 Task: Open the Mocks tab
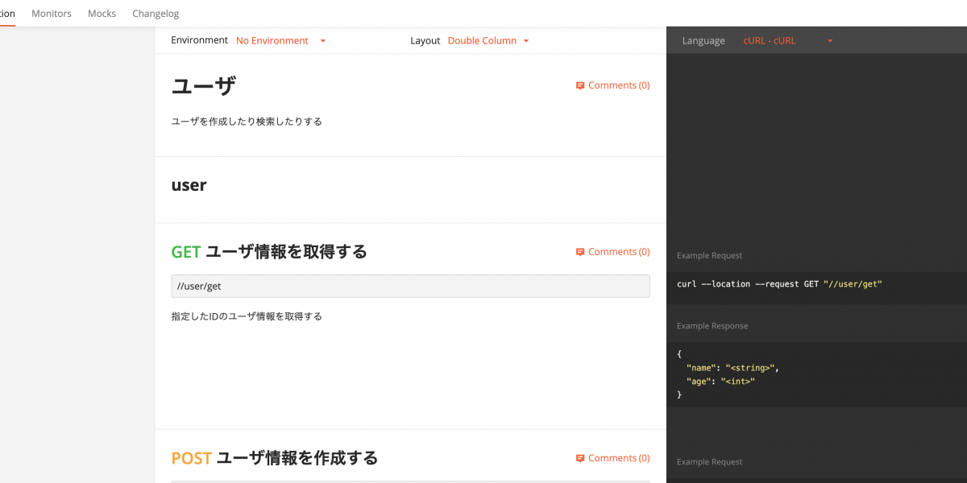tap(102, 14)
